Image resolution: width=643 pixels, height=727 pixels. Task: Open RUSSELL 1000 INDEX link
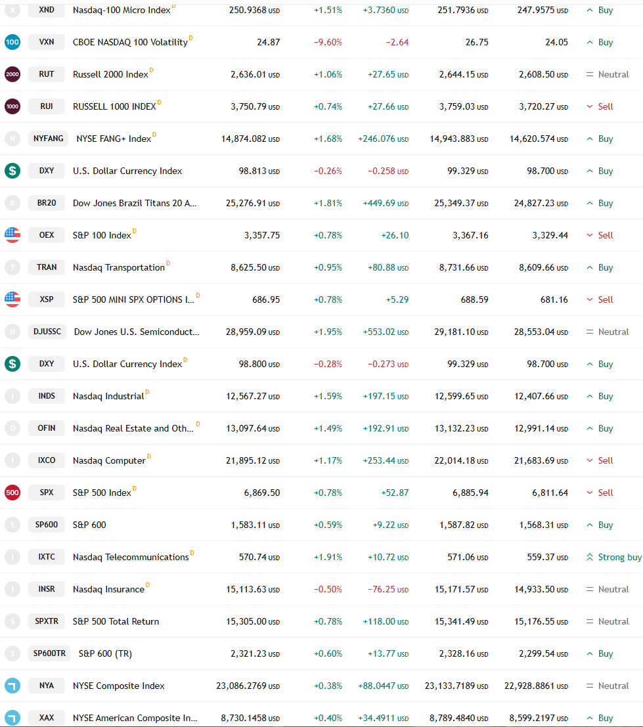point(114,106)
